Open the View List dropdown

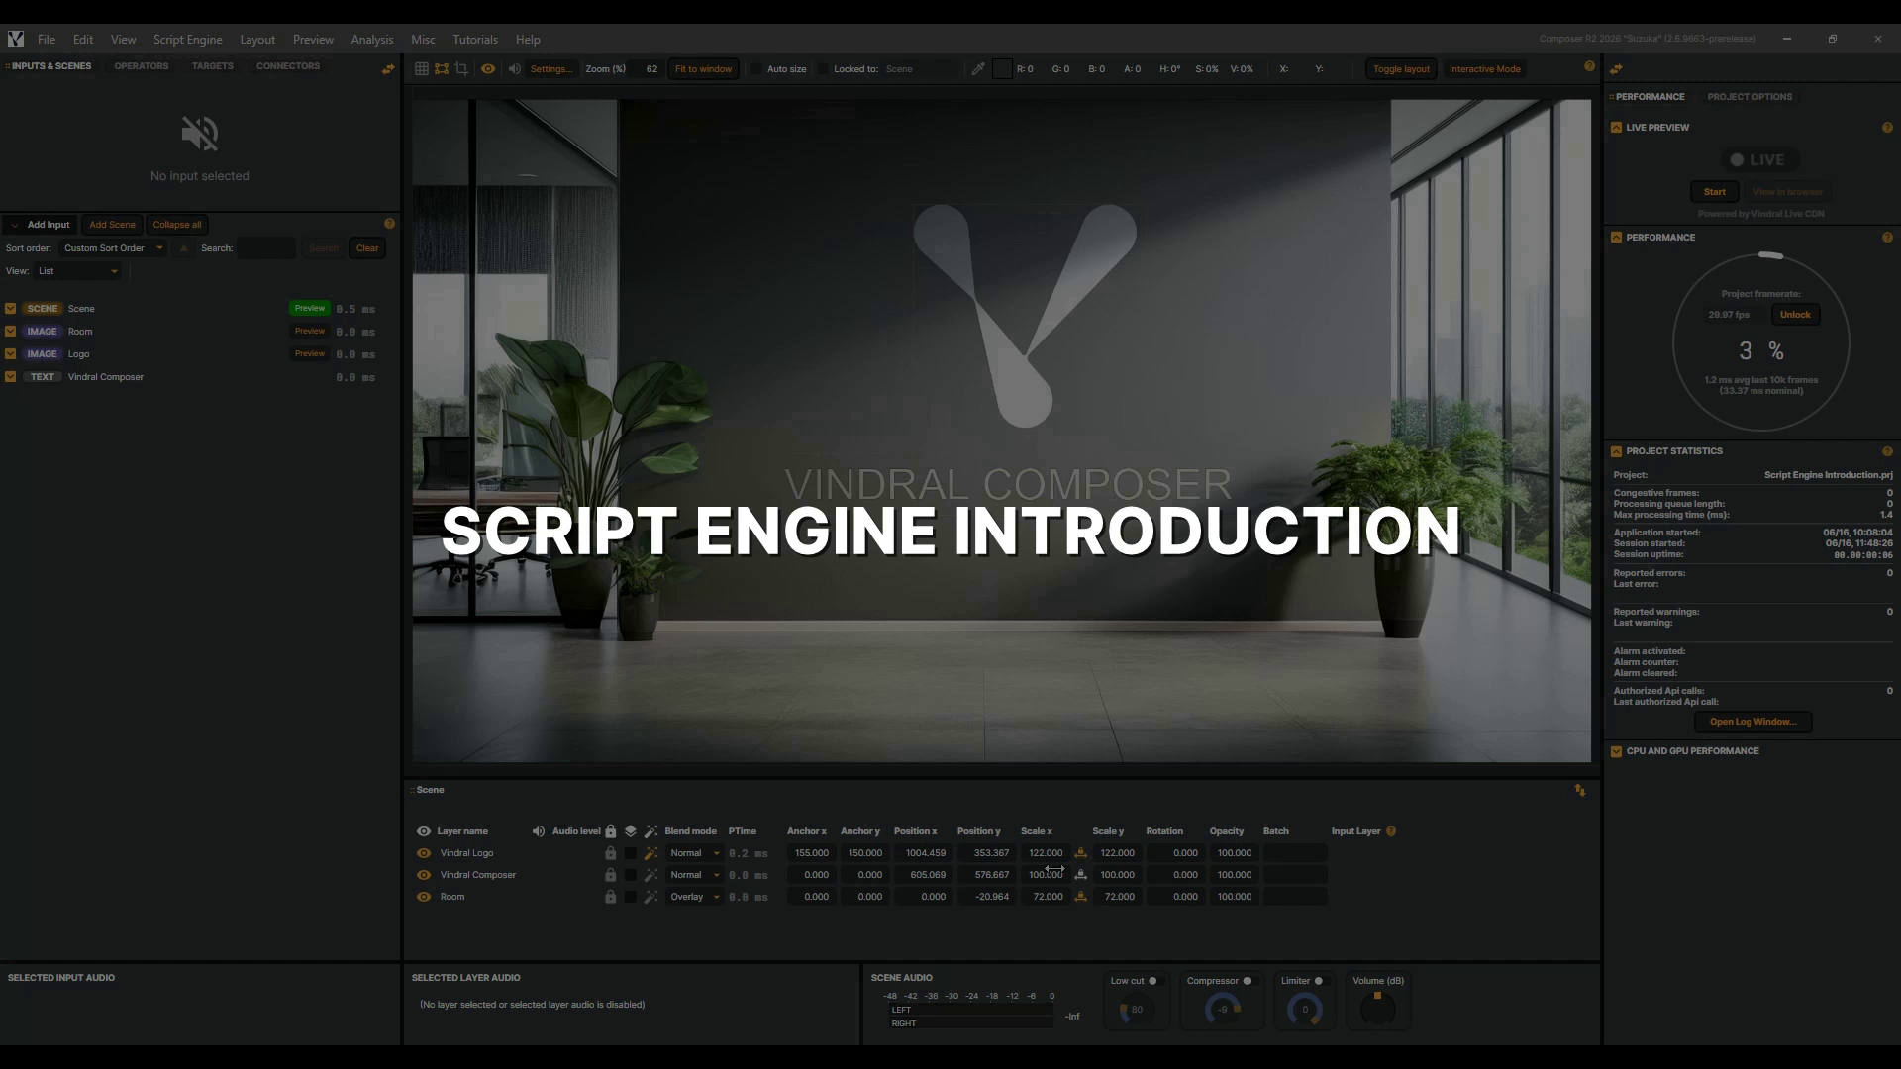tap(77, 271)
